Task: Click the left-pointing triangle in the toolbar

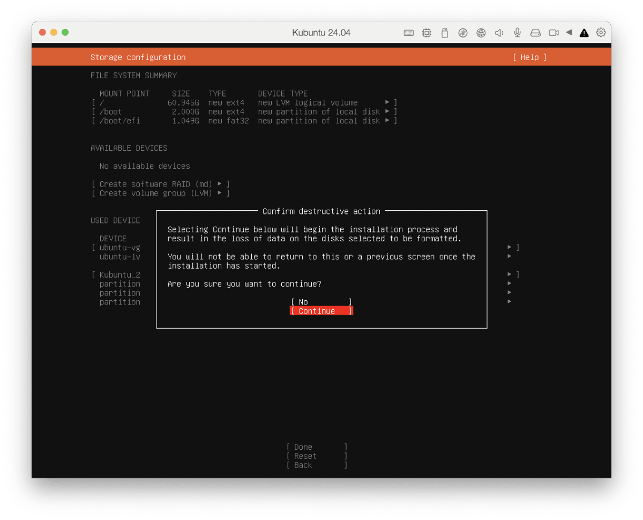Action: (x=569, y=33)
